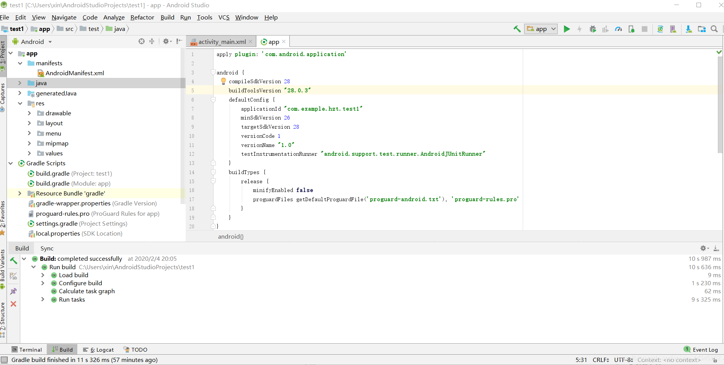Open project panel settings gear

[167, 41]
